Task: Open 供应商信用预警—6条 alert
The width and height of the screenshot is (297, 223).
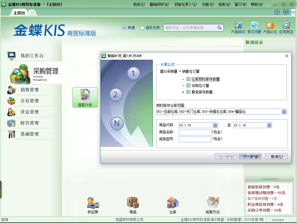Action: click(x=265, y=204)
